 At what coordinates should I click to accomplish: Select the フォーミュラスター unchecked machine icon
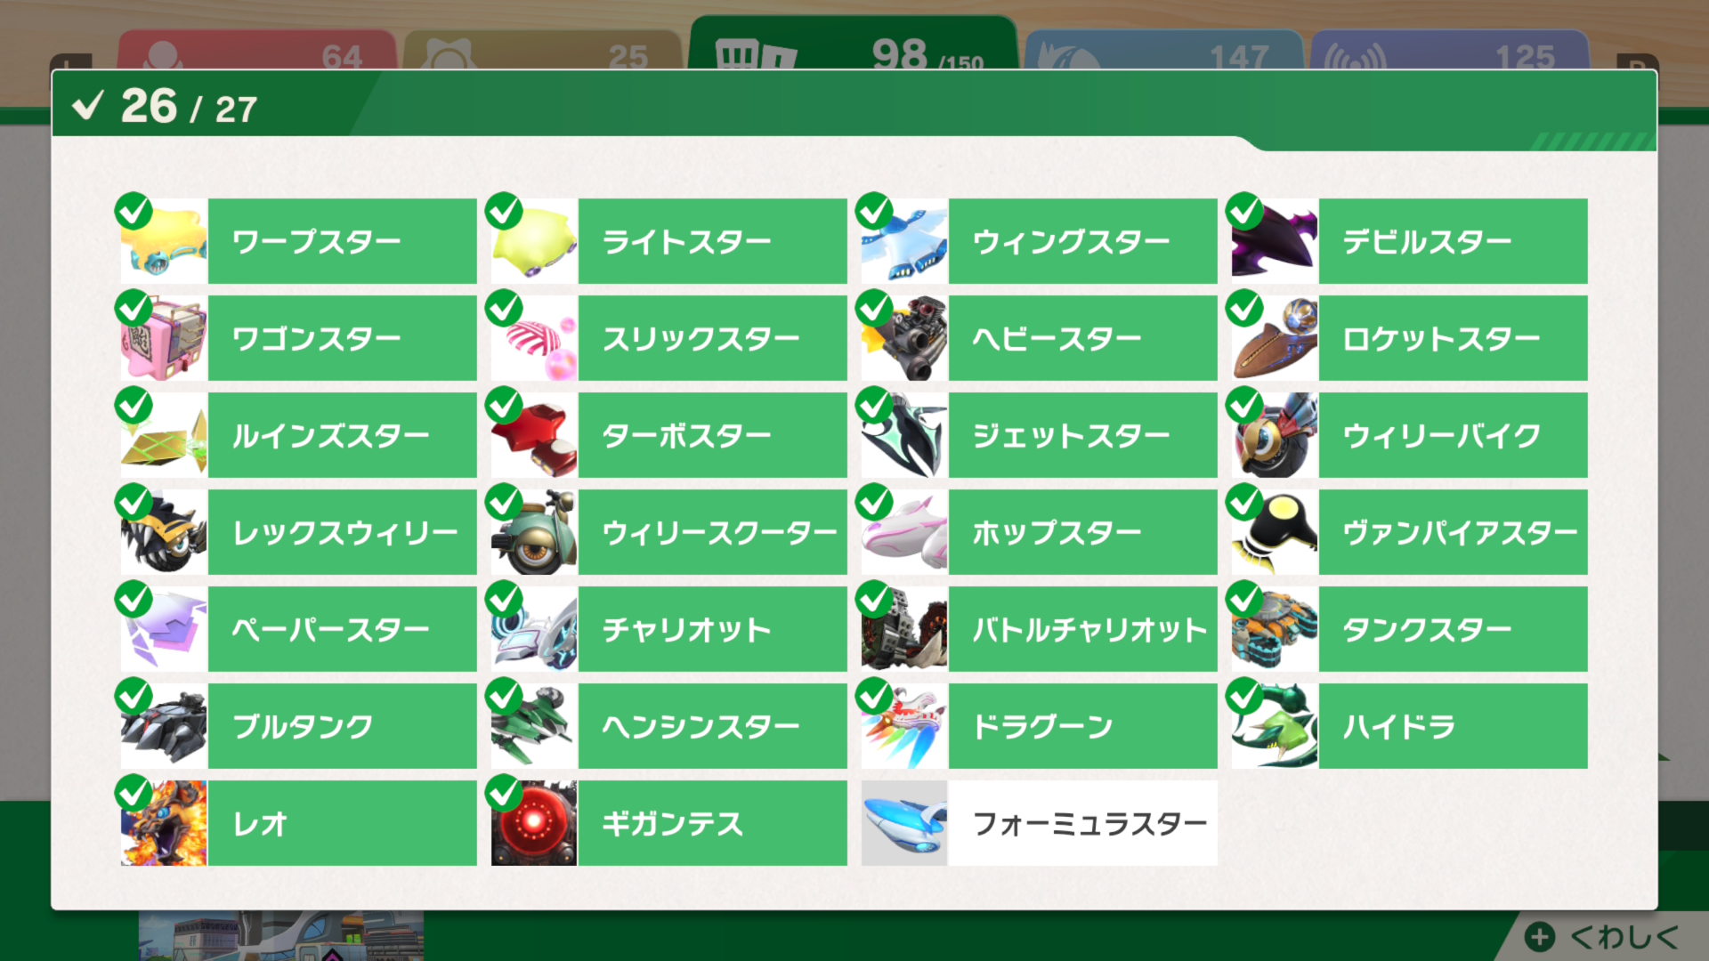904,823
